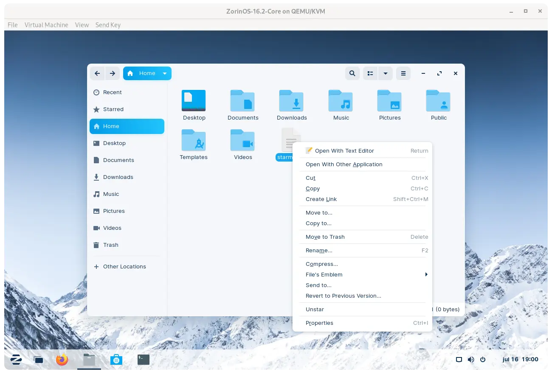The image size is (552, 374).
Task: Open Downloads in the sidebar
Action: coord(127,177)
